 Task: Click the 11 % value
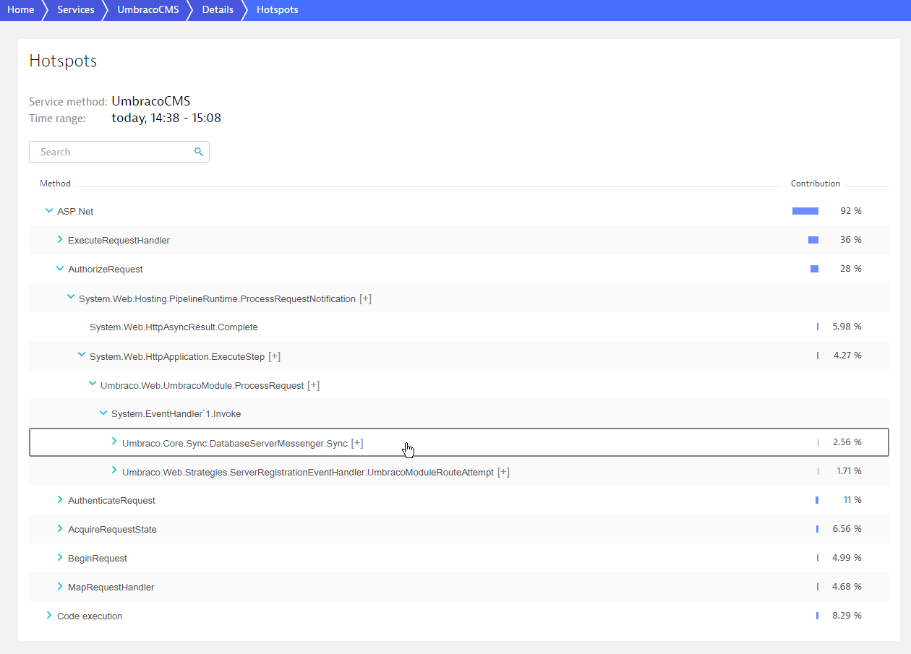pyautogui.click(x=852, y=500)
